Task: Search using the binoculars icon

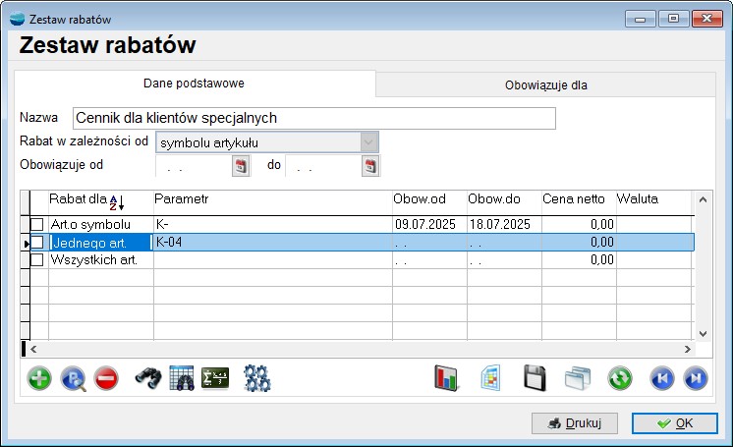Action: click(x=148, y=378)
